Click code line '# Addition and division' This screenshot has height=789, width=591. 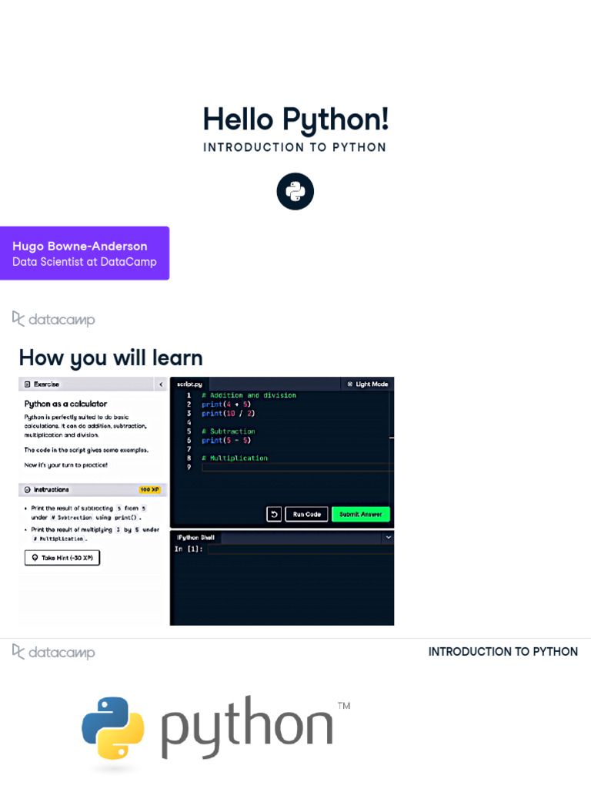(x=249, y=395)
